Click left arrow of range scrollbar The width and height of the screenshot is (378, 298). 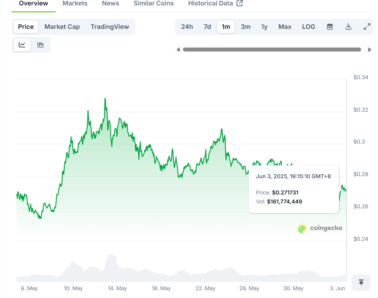[178, 50]
